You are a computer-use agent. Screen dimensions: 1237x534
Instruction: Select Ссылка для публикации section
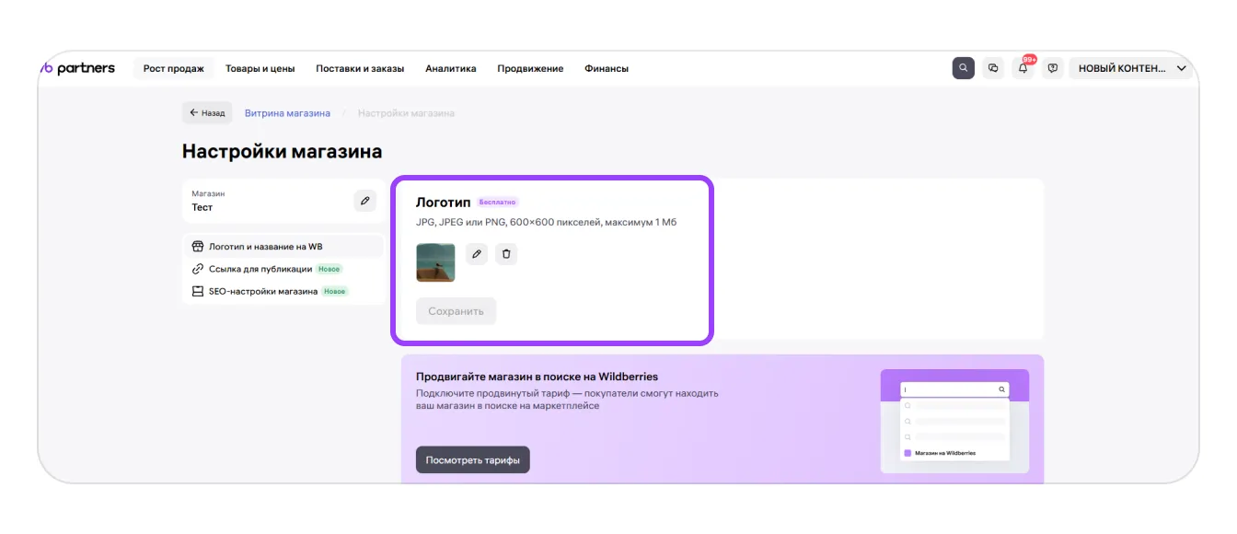283,269
